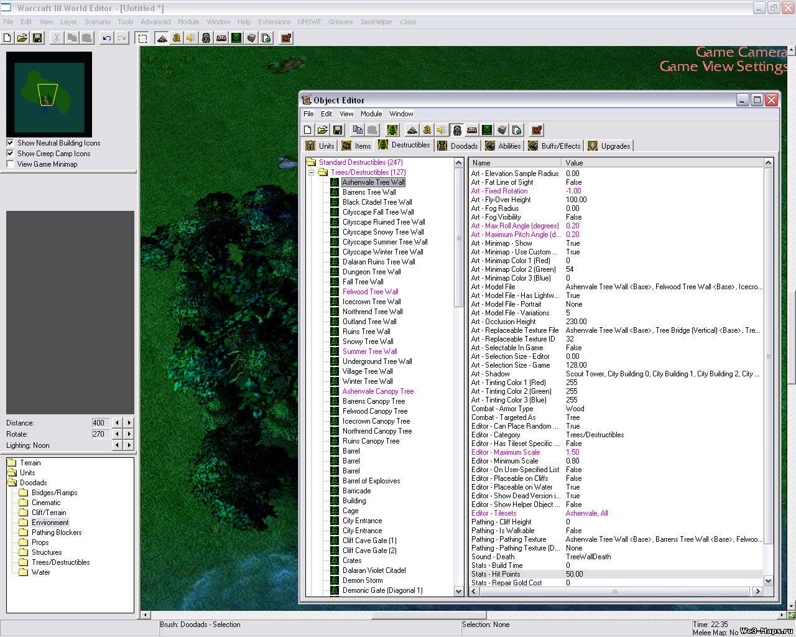Toggle Show Creep Camp Icons checkbox
796x637 pixels.
(x=10, y=154)
